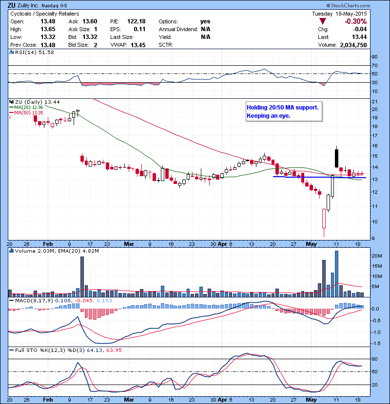The width and height of the screenshot is (390, 404).
Task: Click the SCTR label
Action: (x=166, y=45)
